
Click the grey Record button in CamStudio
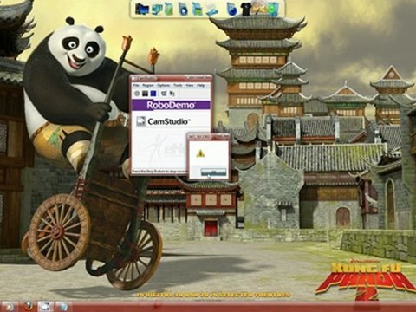[137, 94]
